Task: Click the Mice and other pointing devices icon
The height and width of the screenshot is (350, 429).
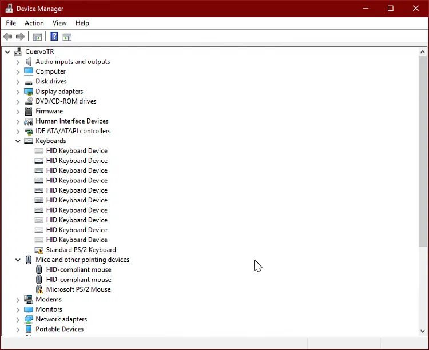Action: coord(29,260)
